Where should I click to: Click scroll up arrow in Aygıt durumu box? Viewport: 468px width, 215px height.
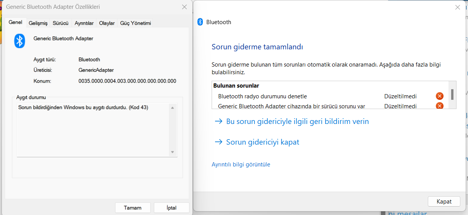click(173, 108)
